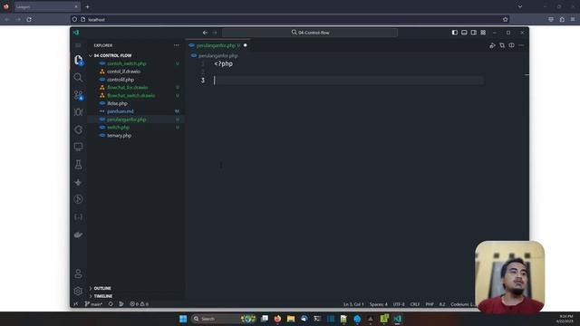580x326 pixels.
Task: Click Ln 3, Col 1 in status bar
Action: 353,304
